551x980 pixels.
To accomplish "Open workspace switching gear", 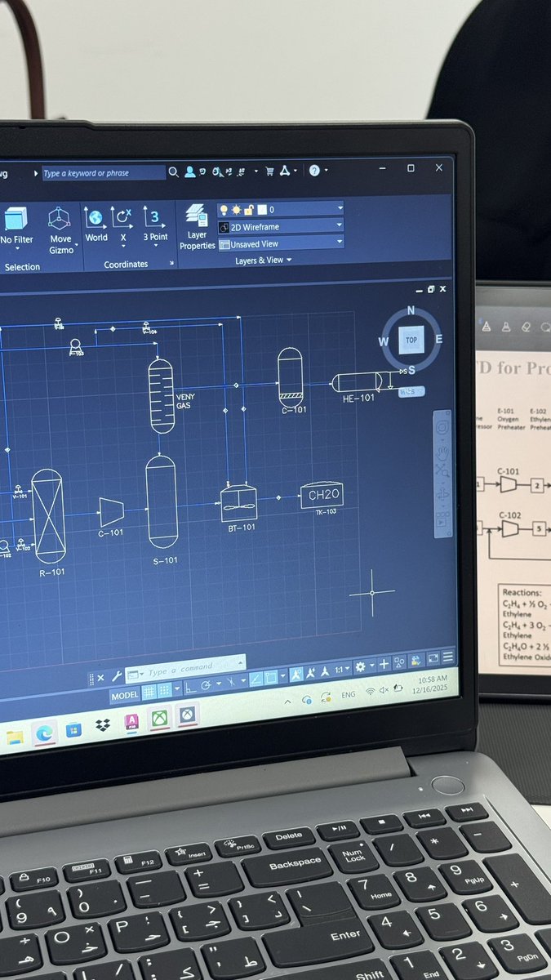I will click(360, 666).
